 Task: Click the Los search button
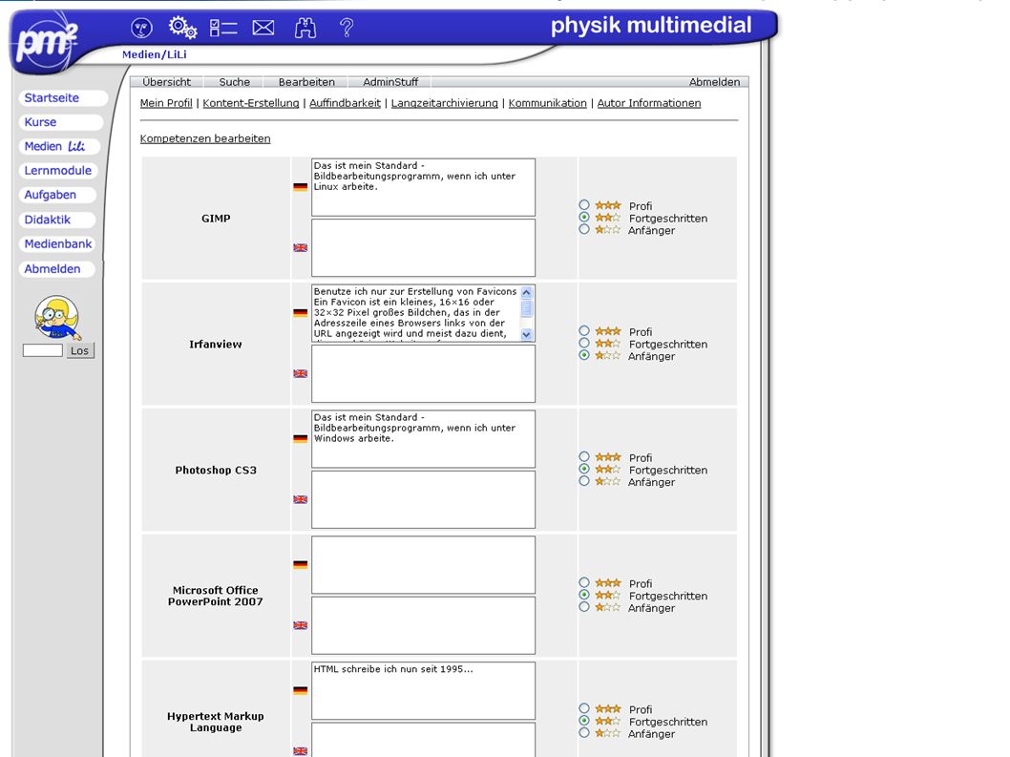(x=80, y=350)
